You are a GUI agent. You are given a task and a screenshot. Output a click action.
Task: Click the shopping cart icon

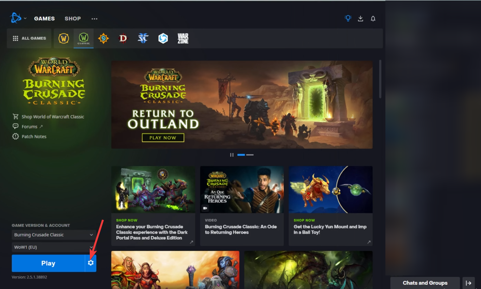pyautogui.click(x=16, y=117)
